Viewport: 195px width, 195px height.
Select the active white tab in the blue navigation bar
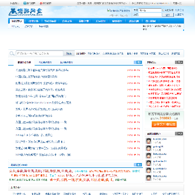coord(17,21)
